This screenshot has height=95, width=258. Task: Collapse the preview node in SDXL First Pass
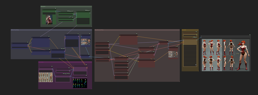pyautogui.click(x=82, y=35)
